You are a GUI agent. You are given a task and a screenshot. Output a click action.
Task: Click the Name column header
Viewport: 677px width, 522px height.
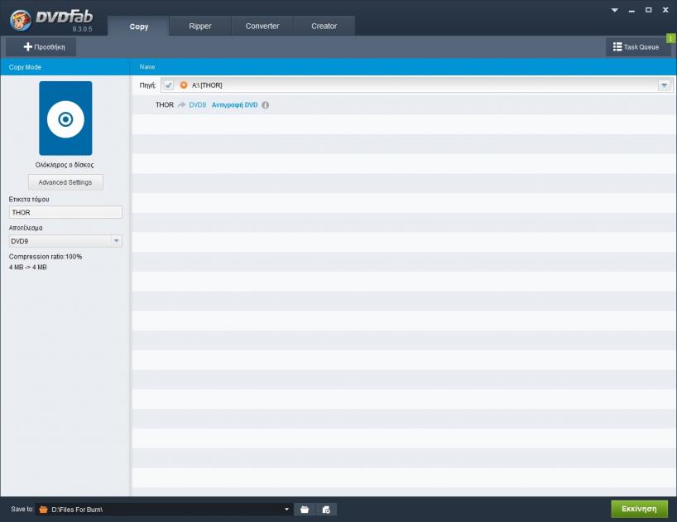tap(147, 67)
